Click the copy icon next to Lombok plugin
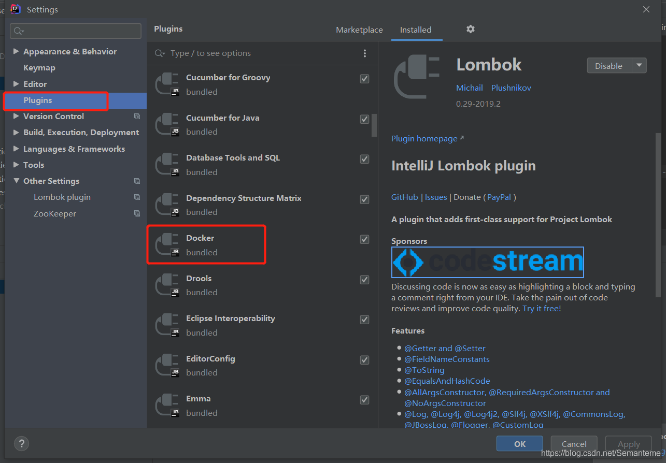The width and height of the screenshot is (666, 463). (137, 197)
